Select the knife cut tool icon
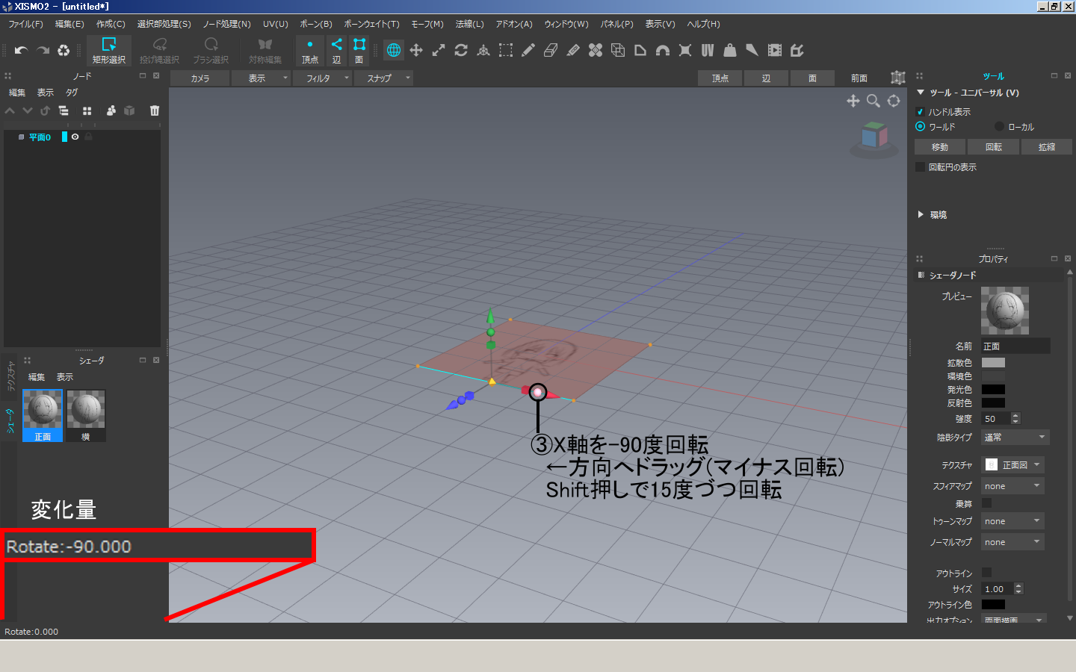The height and width of the screenshot is (672, 1076). tap(752, 50)
